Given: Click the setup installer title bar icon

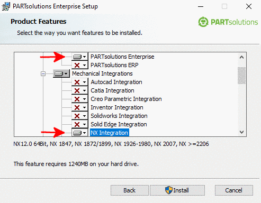Looking at the screenshot, I should tap(6, 6).
